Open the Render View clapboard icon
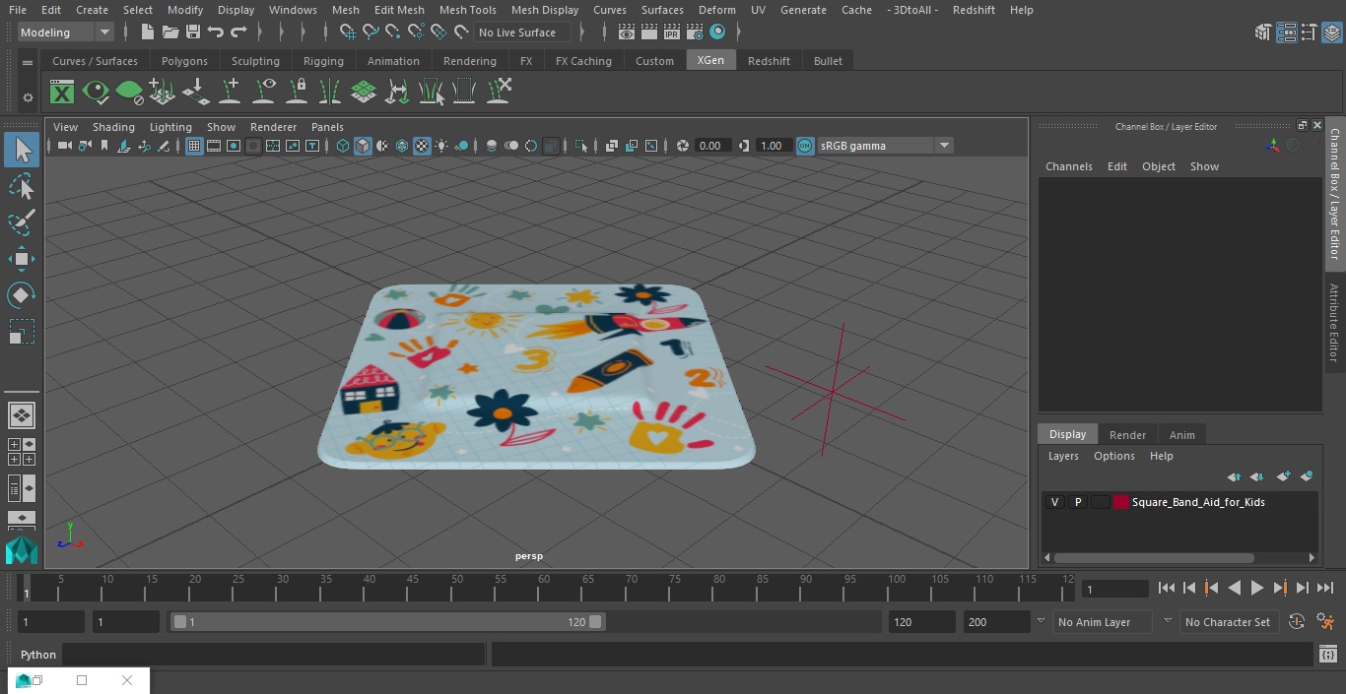This screenshot has width=1346, height=694. tap(627, 32)
